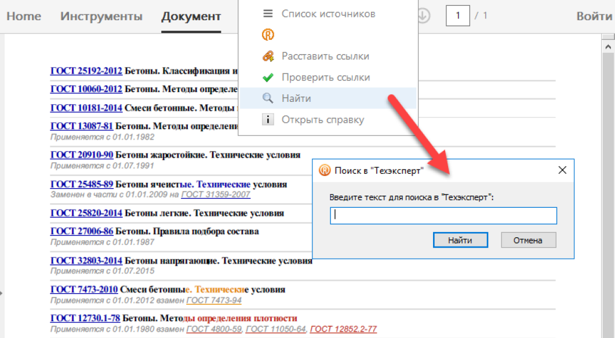
Task: Follow the replacement link ГОСТ 31359-2007
Action: coord(216,194)
